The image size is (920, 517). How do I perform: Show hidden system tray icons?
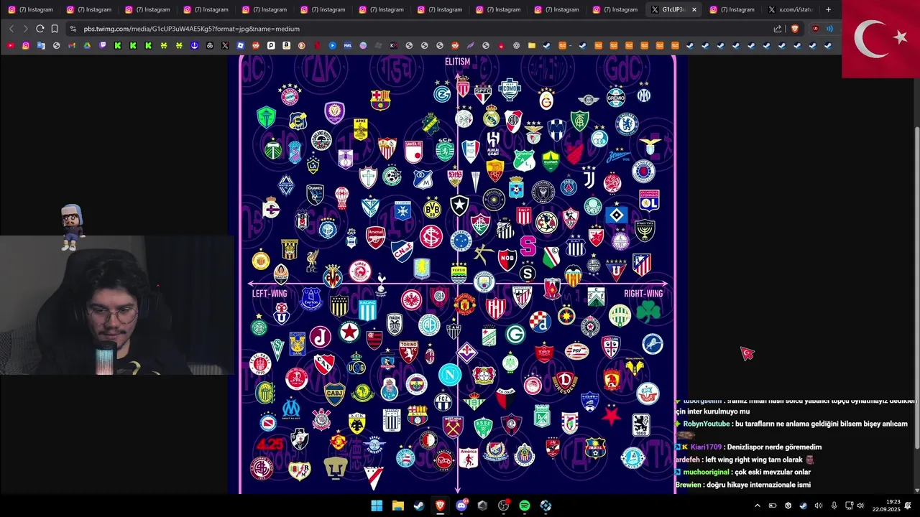coord(757,506)
